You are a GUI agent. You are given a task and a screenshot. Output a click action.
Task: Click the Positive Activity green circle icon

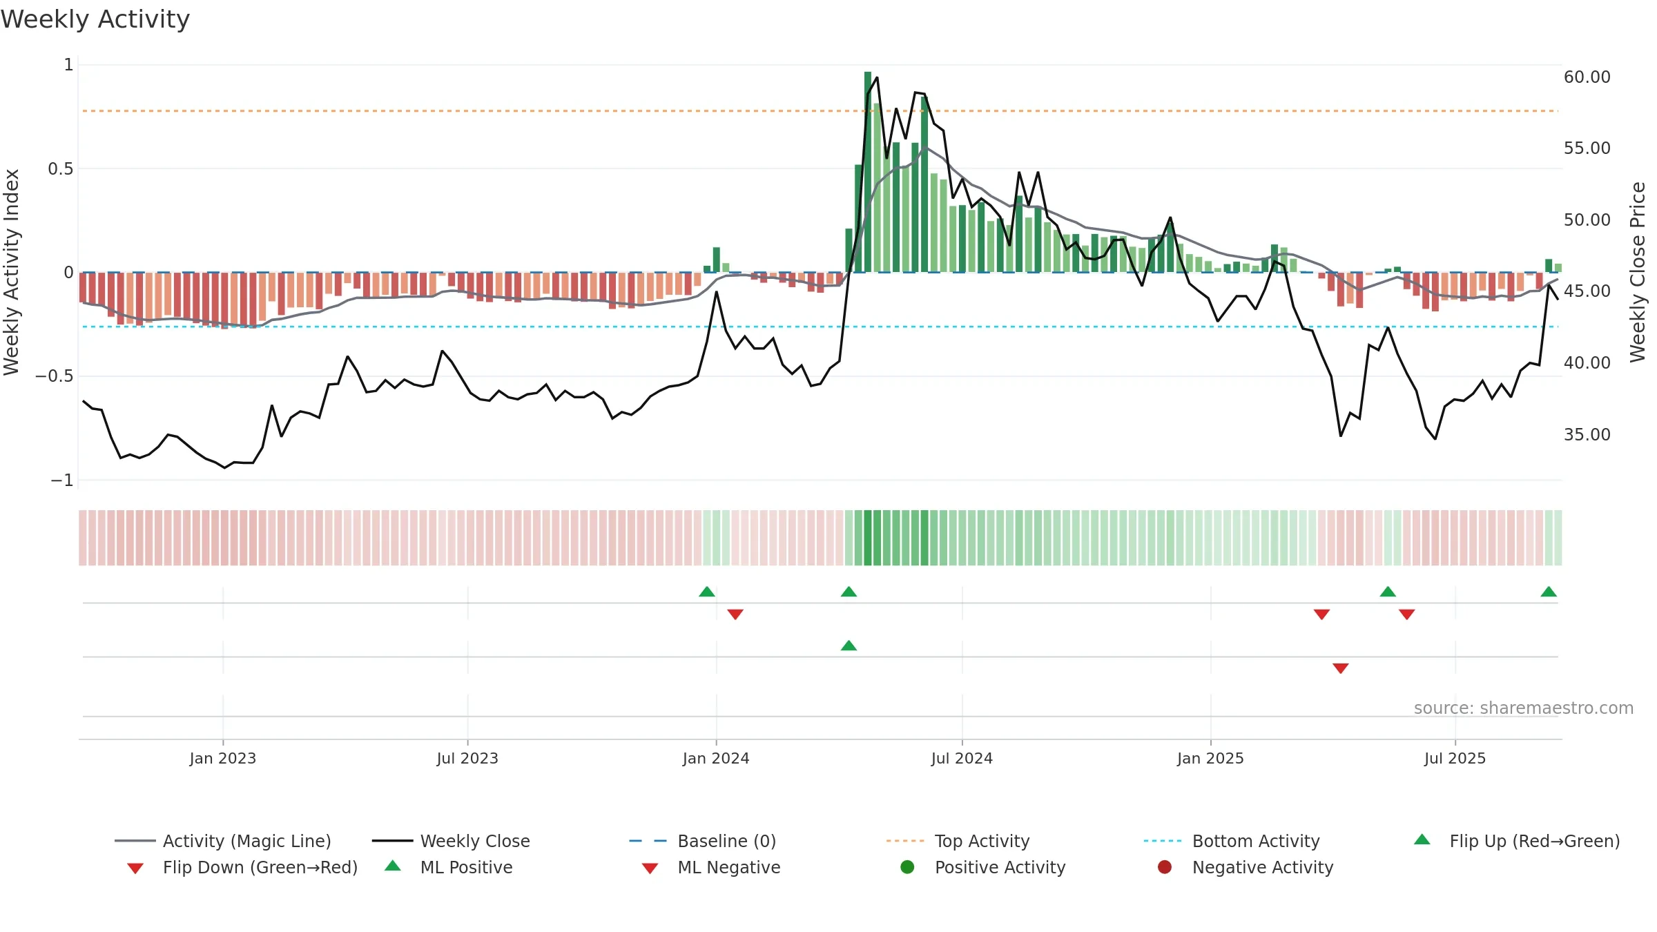[907, 867]
